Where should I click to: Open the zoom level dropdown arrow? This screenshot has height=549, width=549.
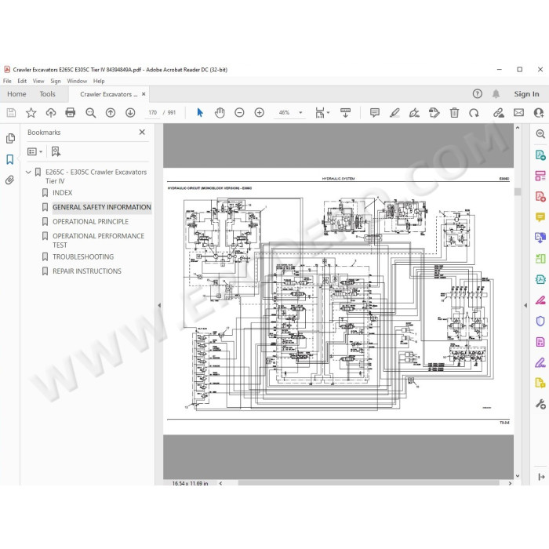coord(300,112)
